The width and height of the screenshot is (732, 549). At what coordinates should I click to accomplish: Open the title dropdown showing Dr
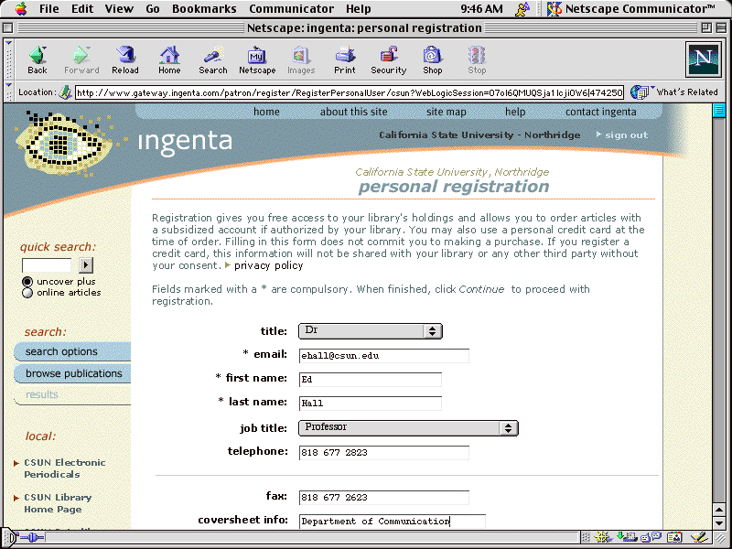coord(371,331)
